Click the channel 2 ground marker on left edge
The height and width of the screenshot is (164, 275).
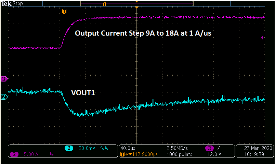pos(4,97)
